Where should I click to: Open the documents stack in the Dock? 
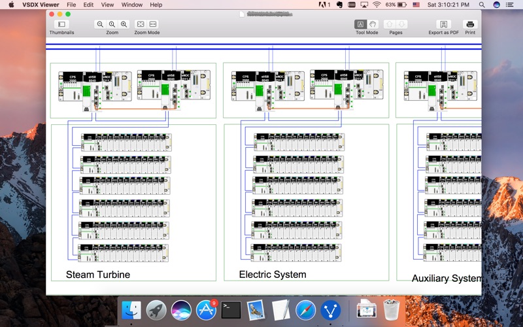[x=366, y=309]
